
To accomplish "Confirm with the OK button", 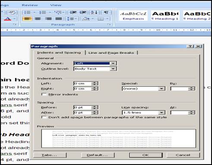I will click(x=146, y=155).
